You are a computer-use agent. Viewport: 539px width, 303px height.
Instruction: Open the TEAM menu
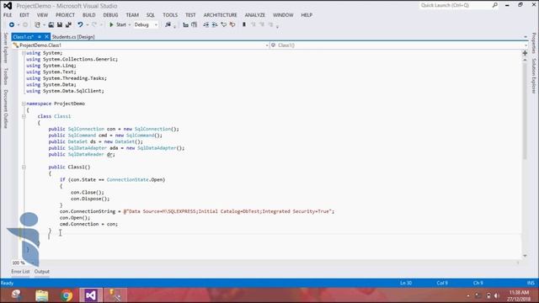[132, 15]
